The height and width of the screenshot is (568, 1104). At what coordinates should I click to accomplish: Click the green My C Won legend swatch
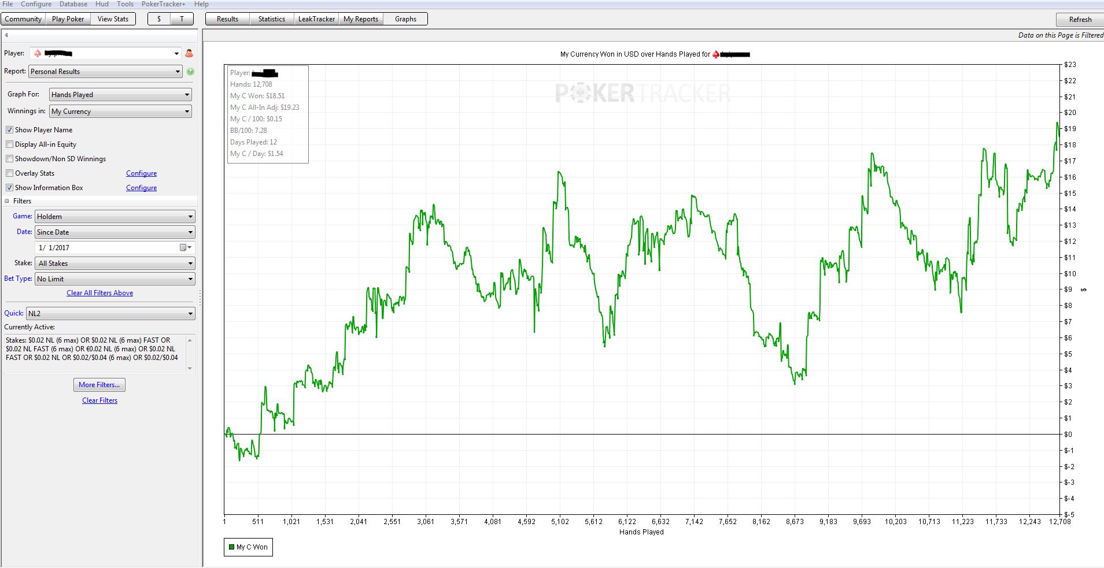tap(231, 547)
